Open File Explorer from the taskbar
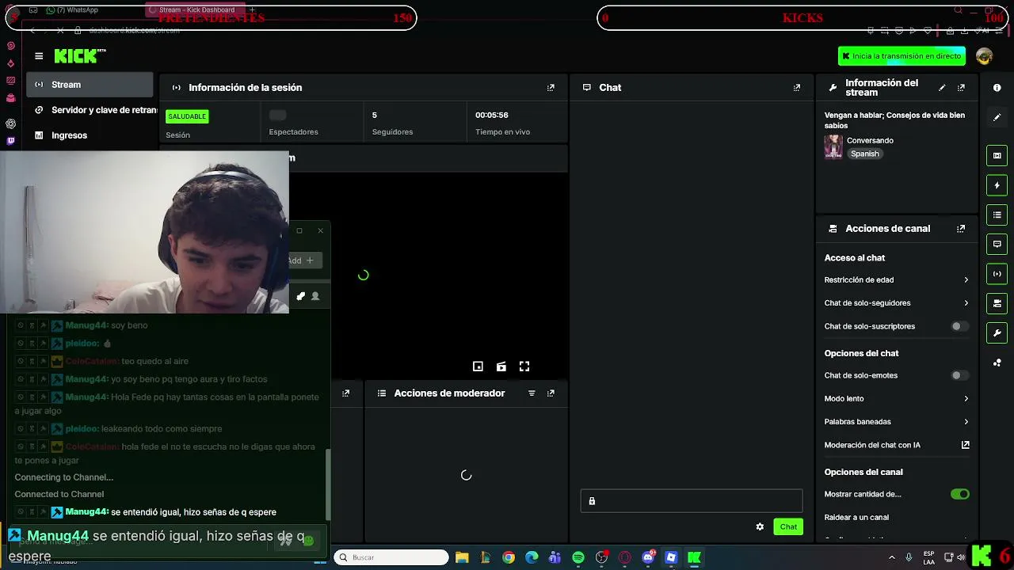Screen dimensions: 1014x570 (x=462, y=557)
